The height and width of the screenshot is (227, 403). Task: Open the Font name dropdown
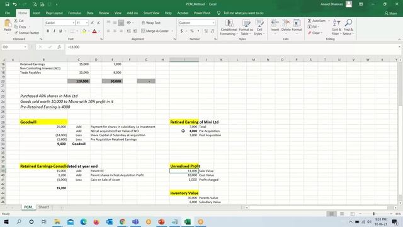73,23
